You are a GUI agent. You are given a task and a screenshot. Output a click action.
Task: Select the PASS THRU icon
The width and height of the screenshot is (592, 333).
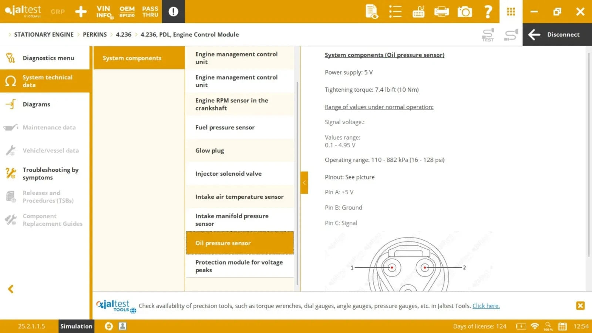click(x=150, y=11)
